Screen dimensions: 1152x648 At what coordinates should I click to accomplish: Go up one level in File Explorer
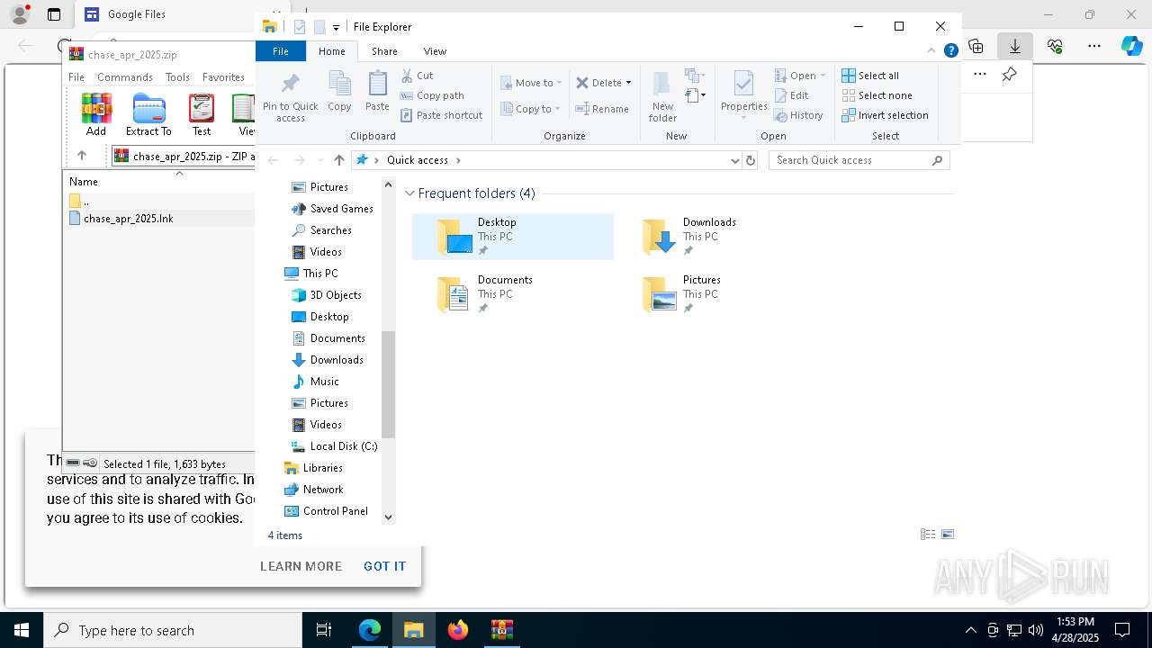point(338,160)
